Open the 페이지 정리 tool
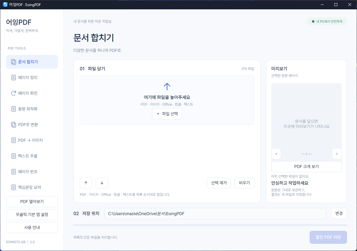The height and width of the screenshot is (251, 357). pyautogui.click(x=32, y=78)
